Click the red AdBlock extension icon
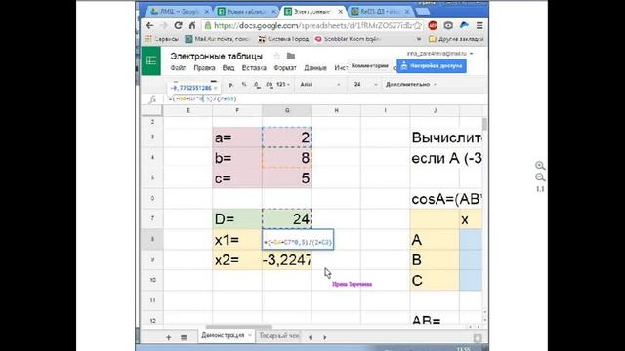625x351 pixels. coord(433,26)
